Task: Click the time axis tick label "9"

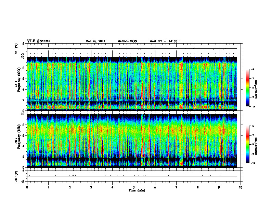Action: point(219,187)
